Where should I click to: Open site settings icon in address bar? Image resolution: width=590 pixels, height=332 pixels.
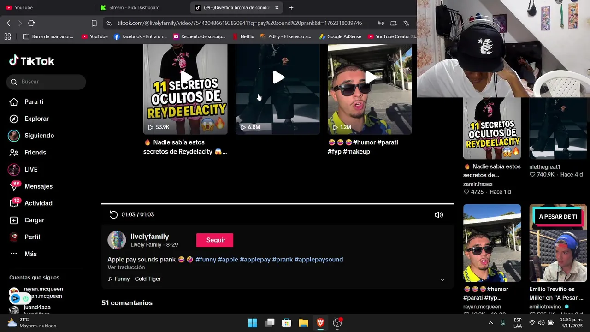point(108,23)
